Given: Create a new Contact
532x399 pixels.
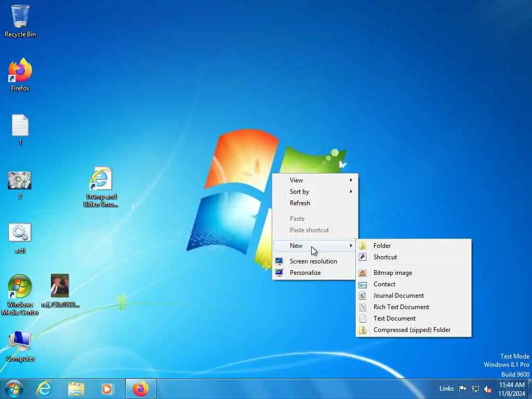Looking at the screenshot, I should [x=414, y=284].
